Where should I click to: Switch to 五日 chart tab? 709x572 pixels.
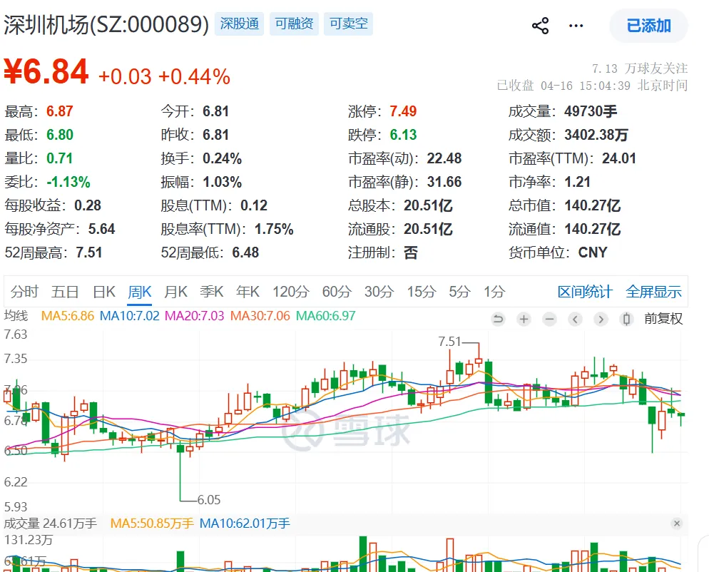[x=65, y=292]
